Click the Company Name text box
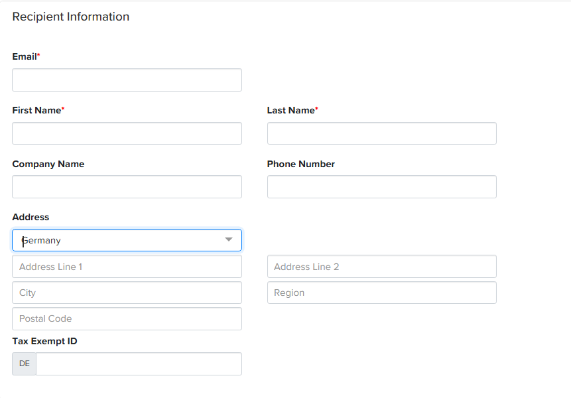Screen dimensions: 571x398 [127, 187]
